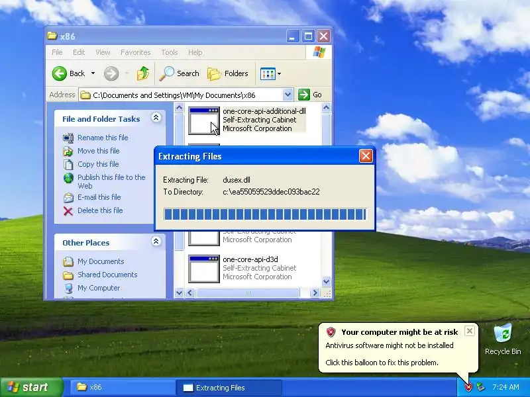
Task: Click the disabled Forward arrow button
Action: [111, 73]
